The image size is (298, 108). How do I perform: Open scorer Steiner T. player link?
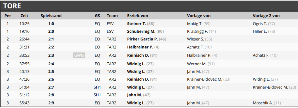(136, 24)
